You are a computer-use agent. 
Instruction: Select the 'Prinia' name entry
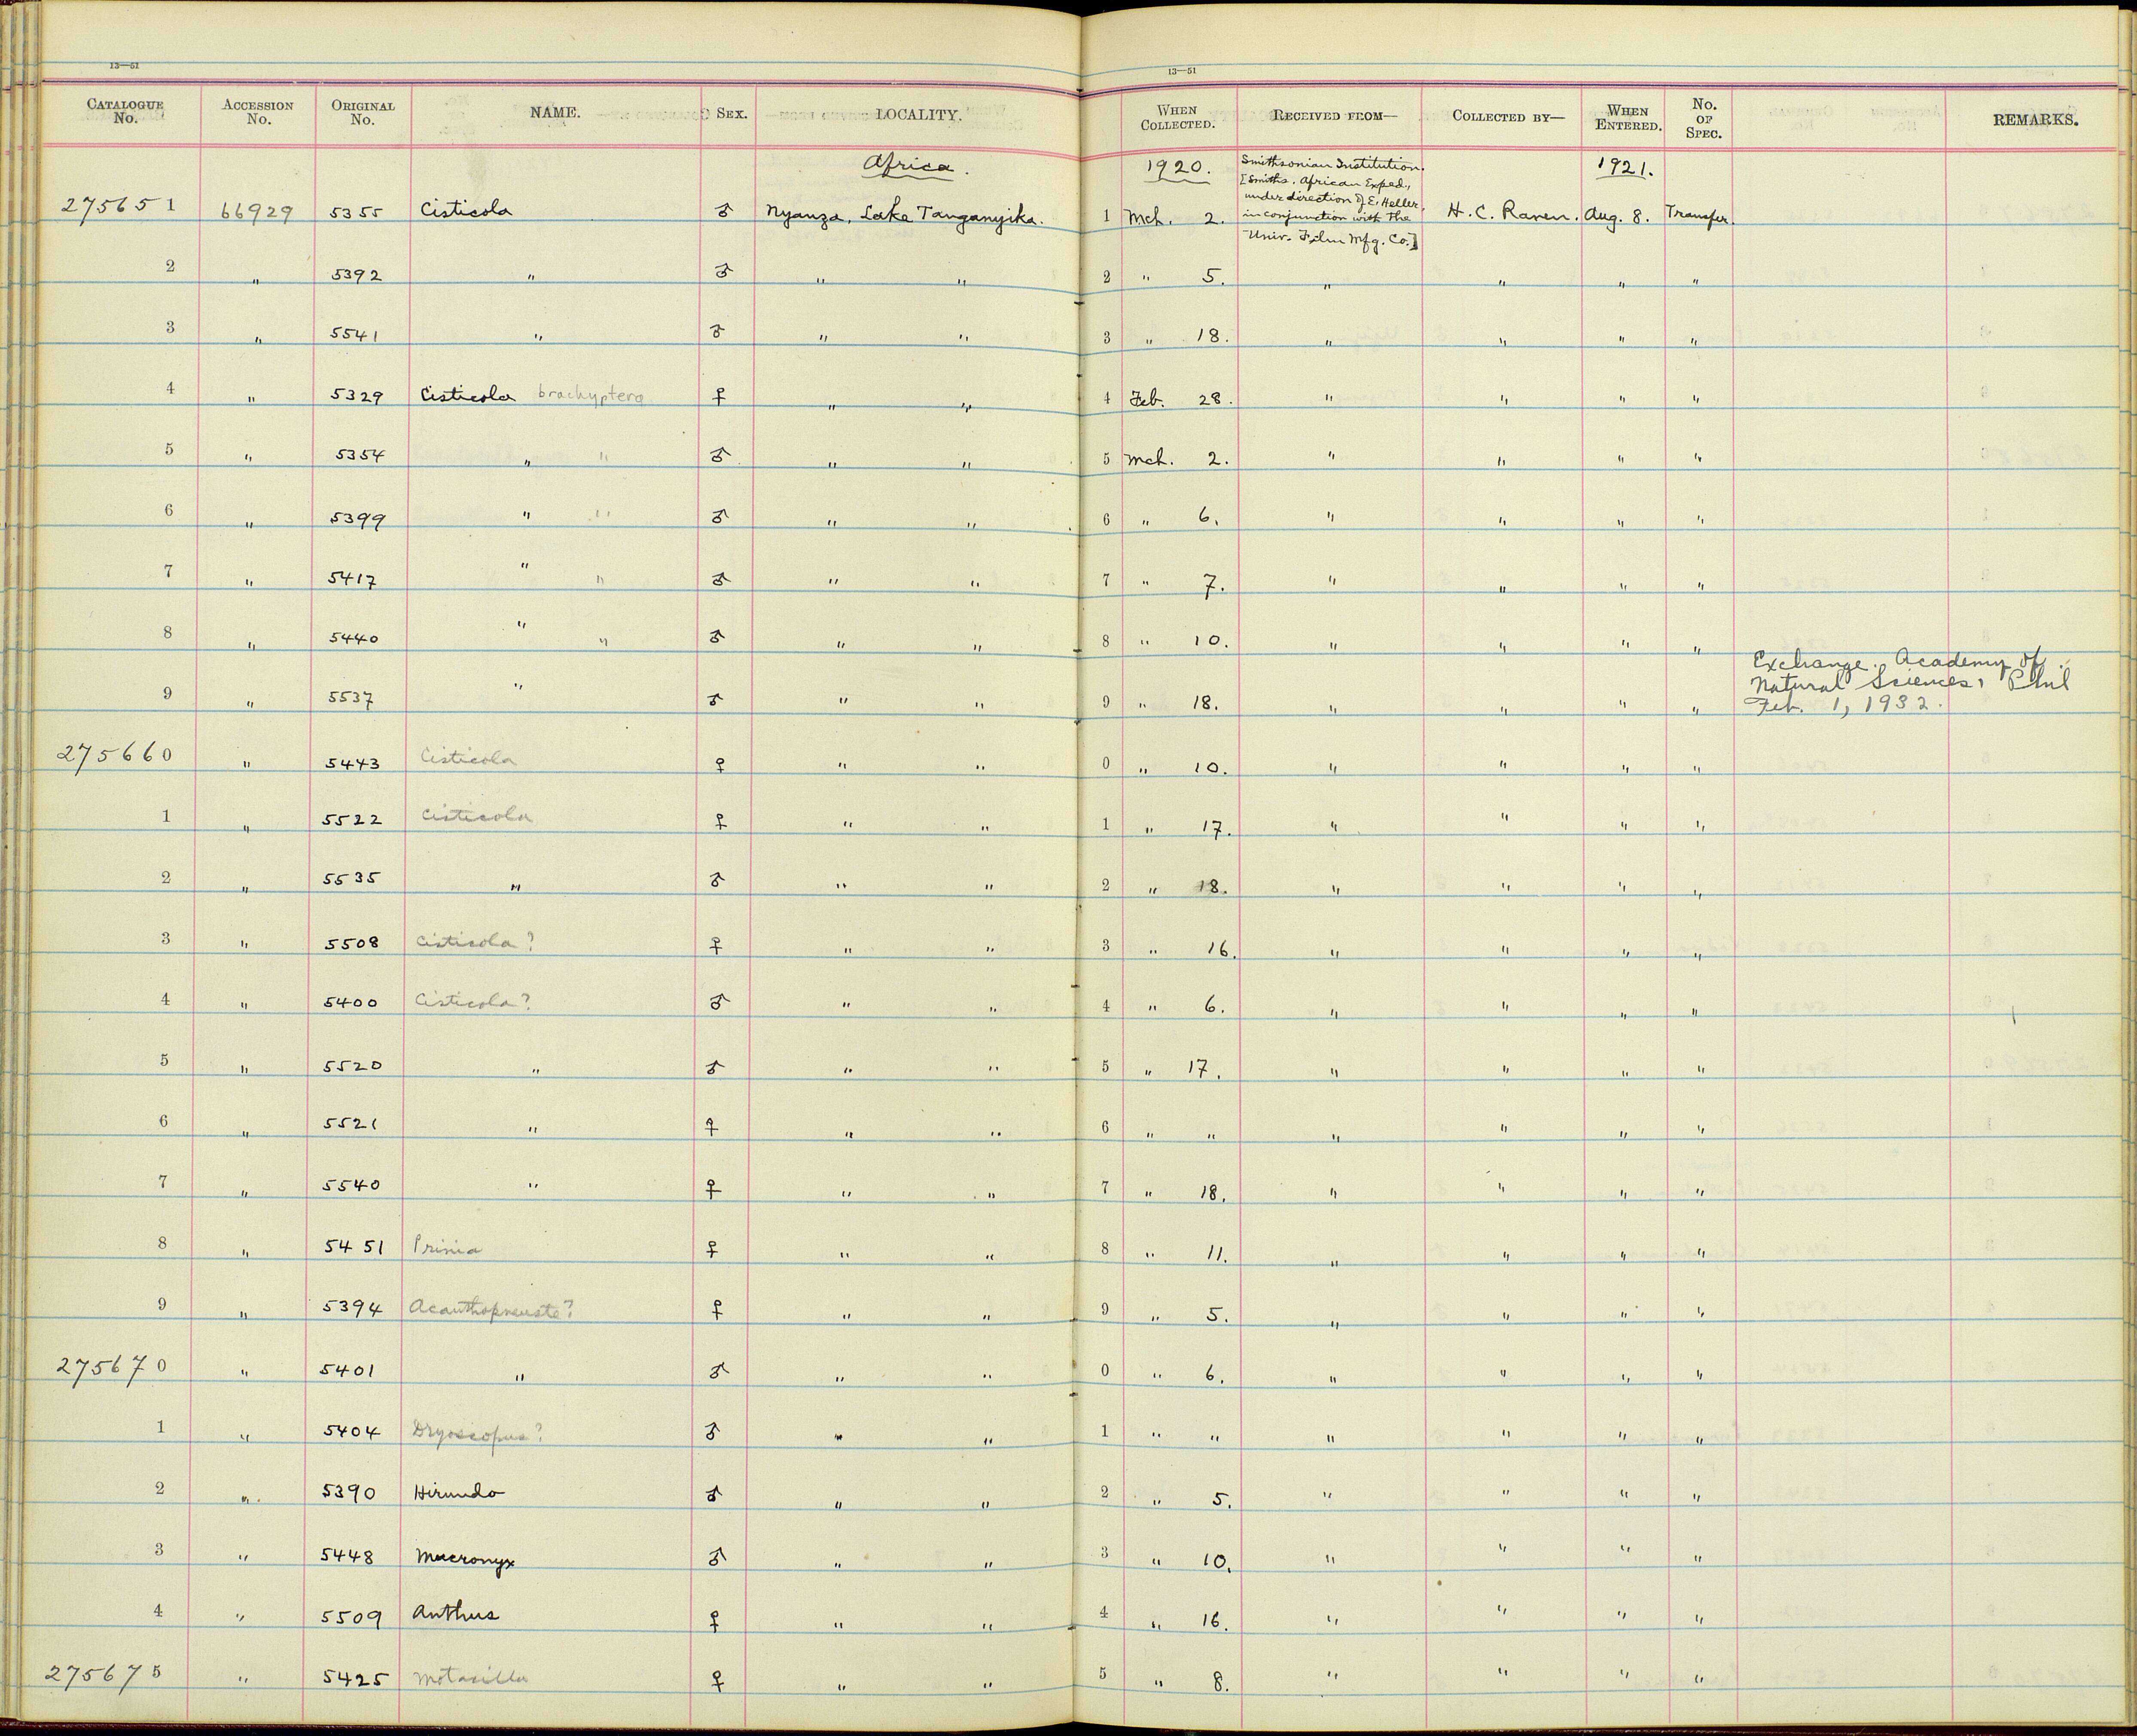click(447, 1248)
